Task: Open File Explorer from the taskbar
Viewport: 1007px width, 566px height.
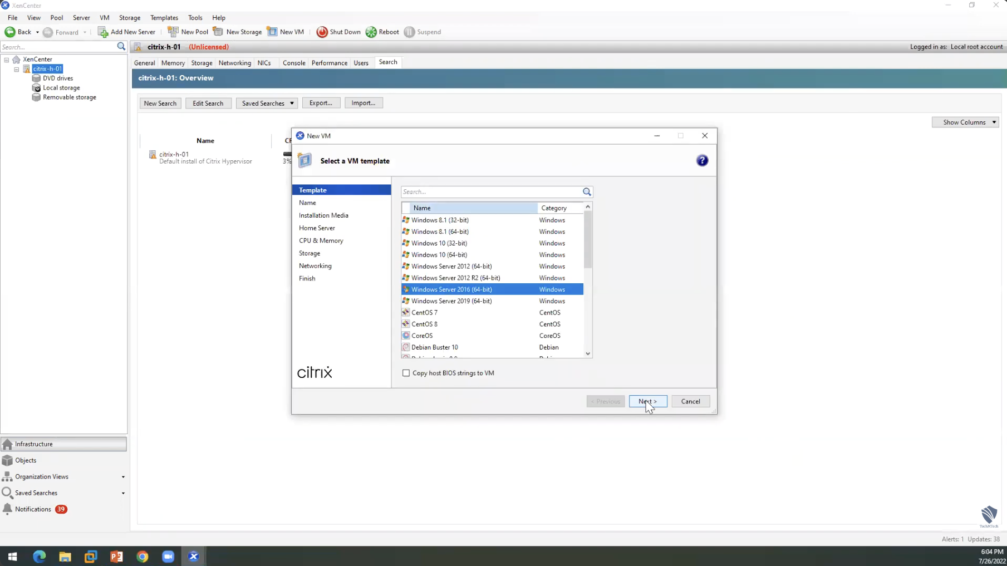Action: 65,556
